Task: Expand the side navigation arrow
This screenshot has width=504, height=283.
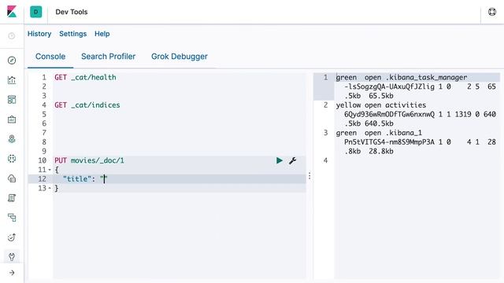Action: pos(12,273)
